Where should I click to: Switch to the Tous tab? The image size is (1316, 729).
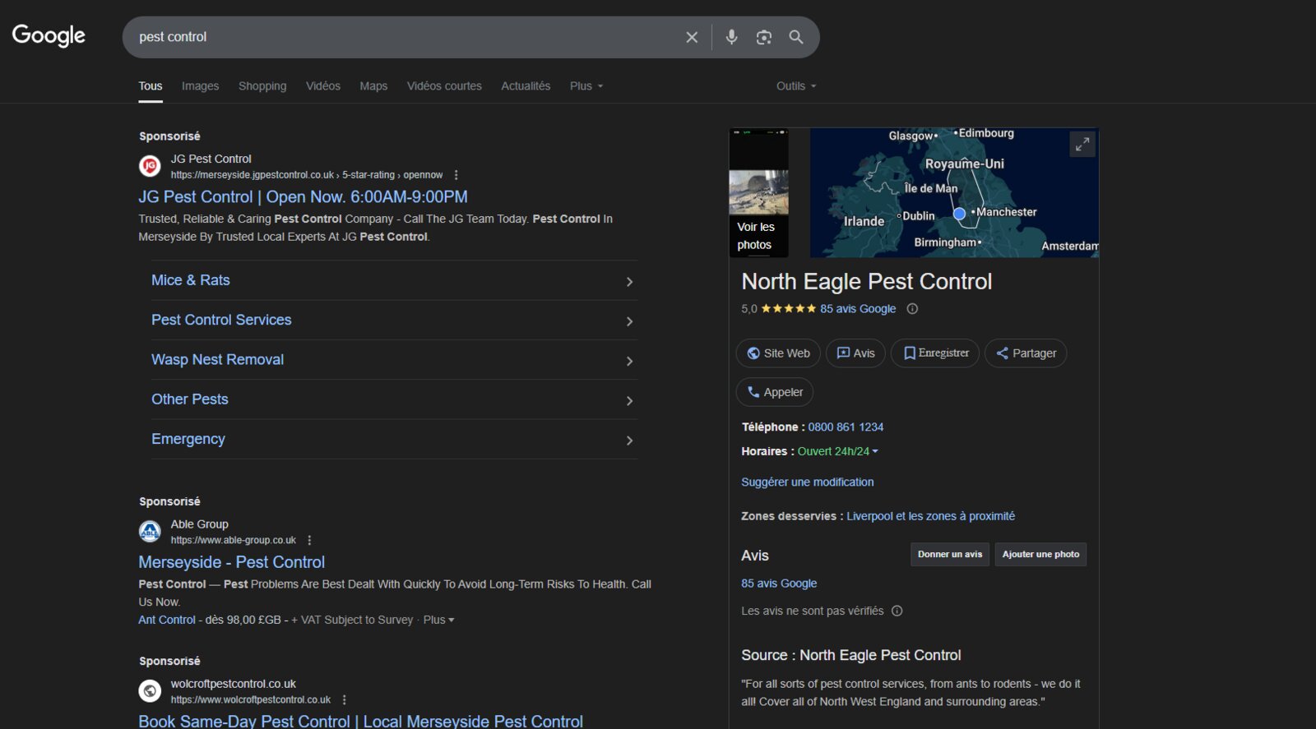pos(151,86)
